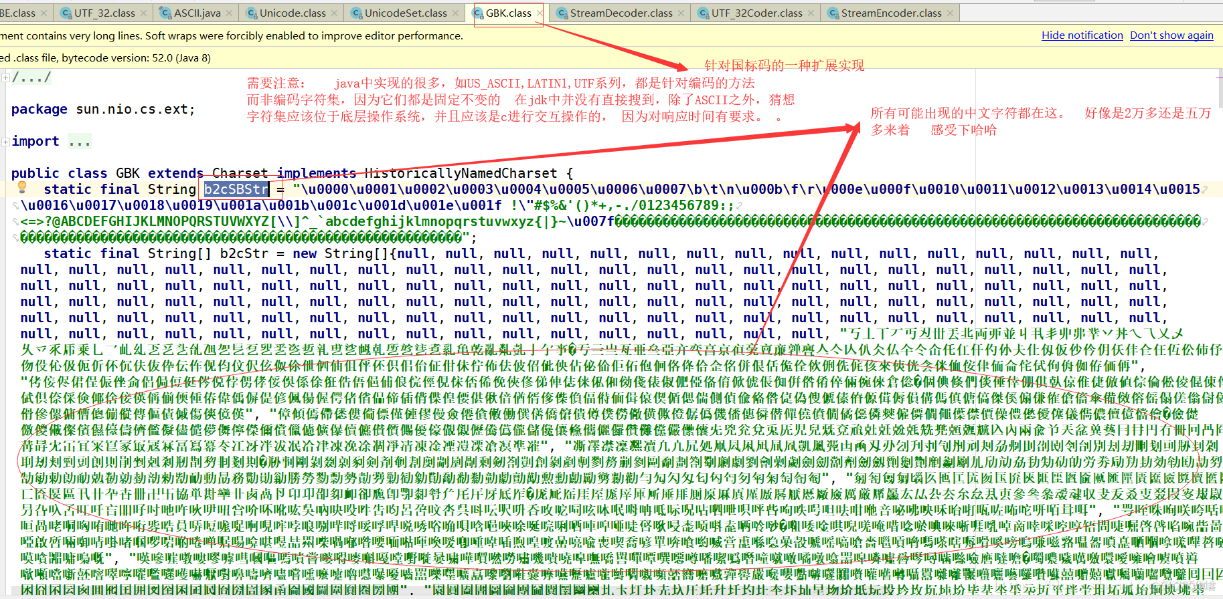The width and height of the screenshot is (1223, 599).
Task: Click the highlighted b2cSBStr variable name
Action: (x=236, y=189)
